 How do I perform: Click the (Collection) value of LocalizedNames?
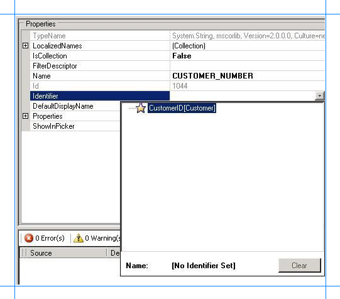189,46
